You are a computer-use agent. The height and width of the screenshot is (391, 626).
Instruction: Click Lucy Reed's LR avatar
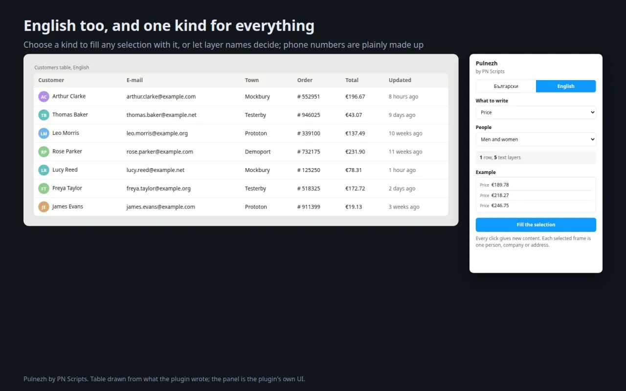pyautogui.click(x=44, y=170)
